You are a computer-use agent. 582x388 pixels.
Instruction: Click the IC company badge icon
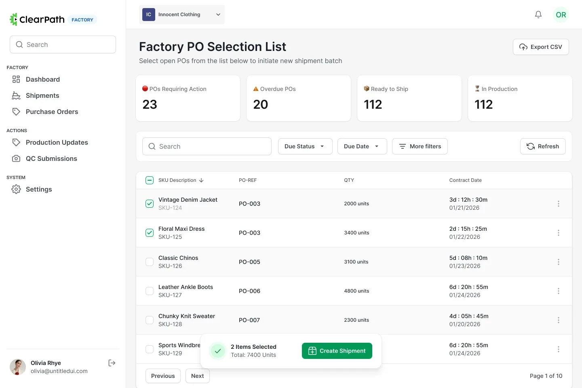pyautogui.click(x=149, y=15)
